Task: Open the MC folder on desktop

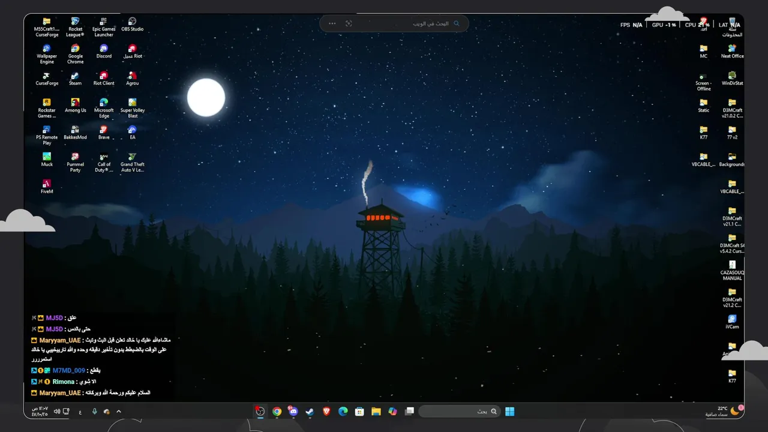Action: point(703,52)
